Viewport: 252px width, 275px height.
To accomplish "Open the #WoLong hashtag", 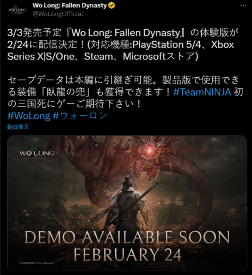I will pos(29,116).
